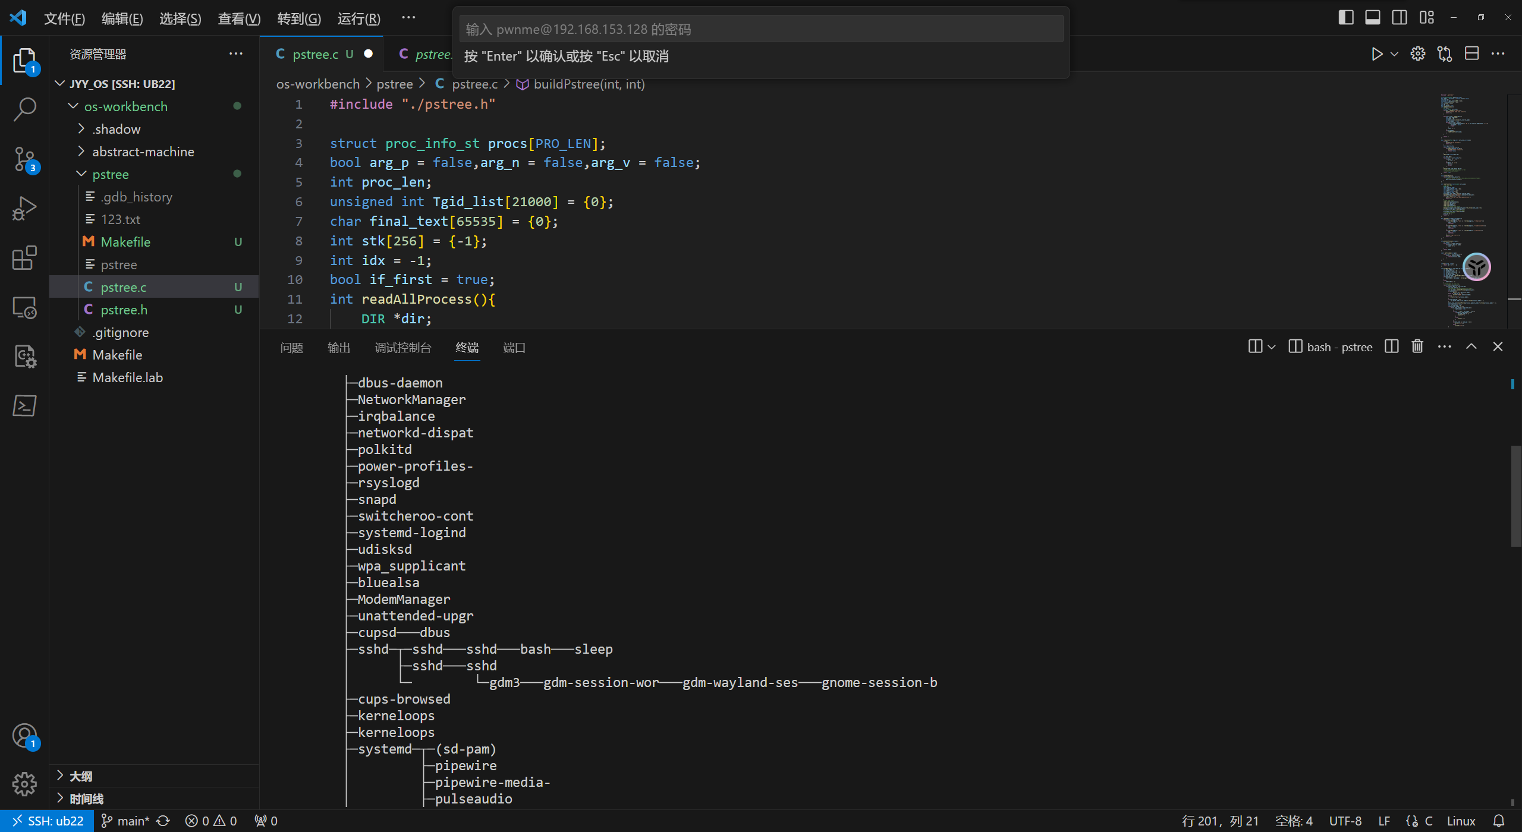Switch to the 端口 panel tab

click(514, 348)
